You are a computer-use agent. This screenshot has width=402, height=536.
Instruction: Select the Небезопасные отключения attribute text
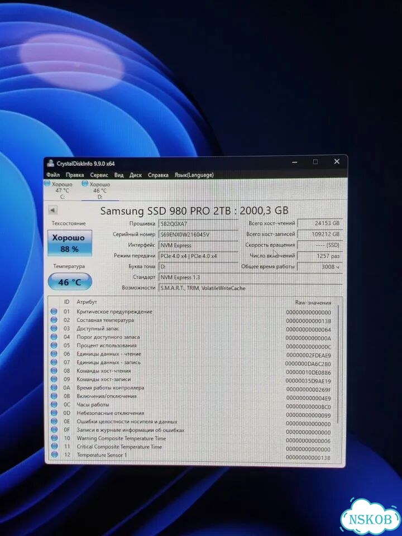pyautogui.click(x=110, y=413)
